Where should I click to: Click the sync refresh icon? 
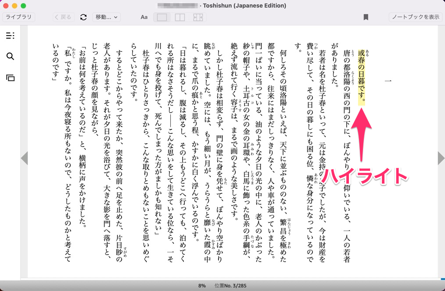pyautogui.click(x=83, y=17)
